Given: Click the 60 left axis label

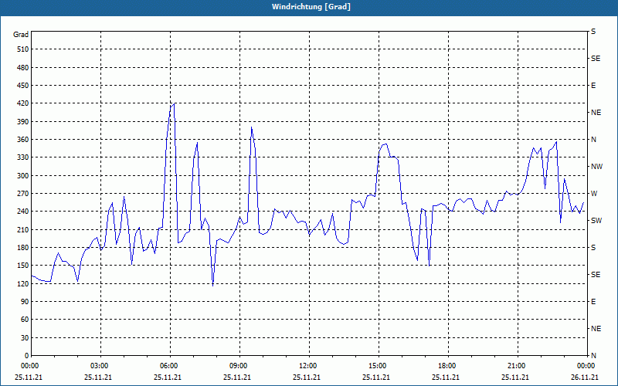Looking at the screenshot, I should coord(25,320).
